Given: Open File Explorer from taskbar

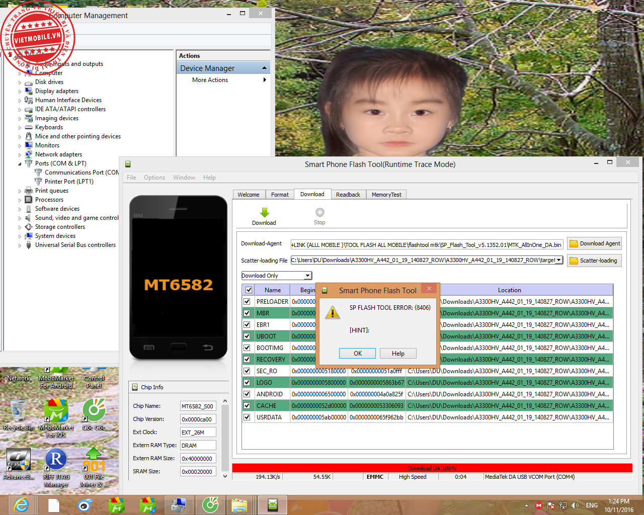Looking at the screenshot, I should (239, 505).
